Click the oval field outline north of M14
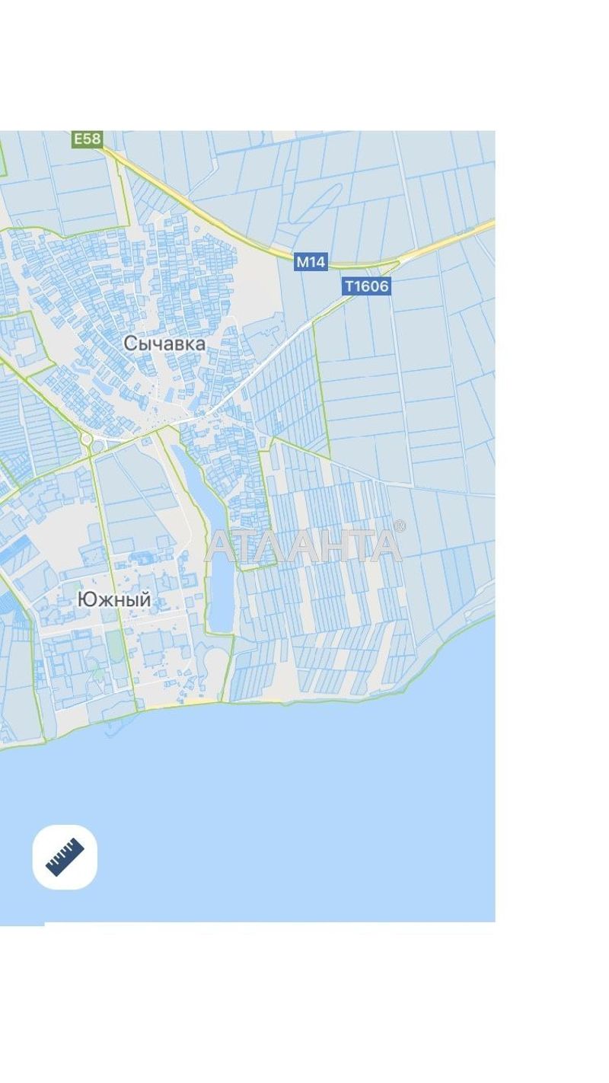Image resolution: width=609 pixels, height=1083 pixels. pos(314,202)
